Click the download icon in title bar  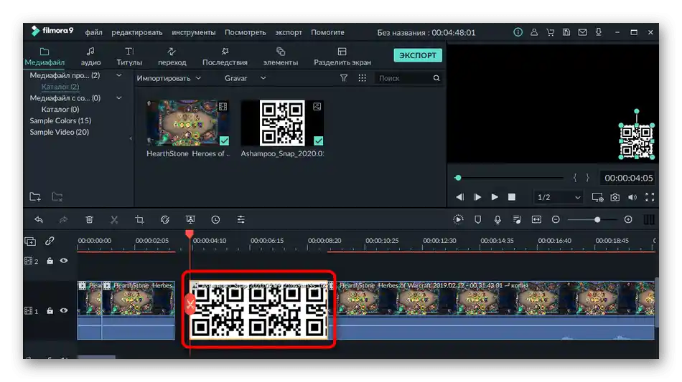click(599, 32)
